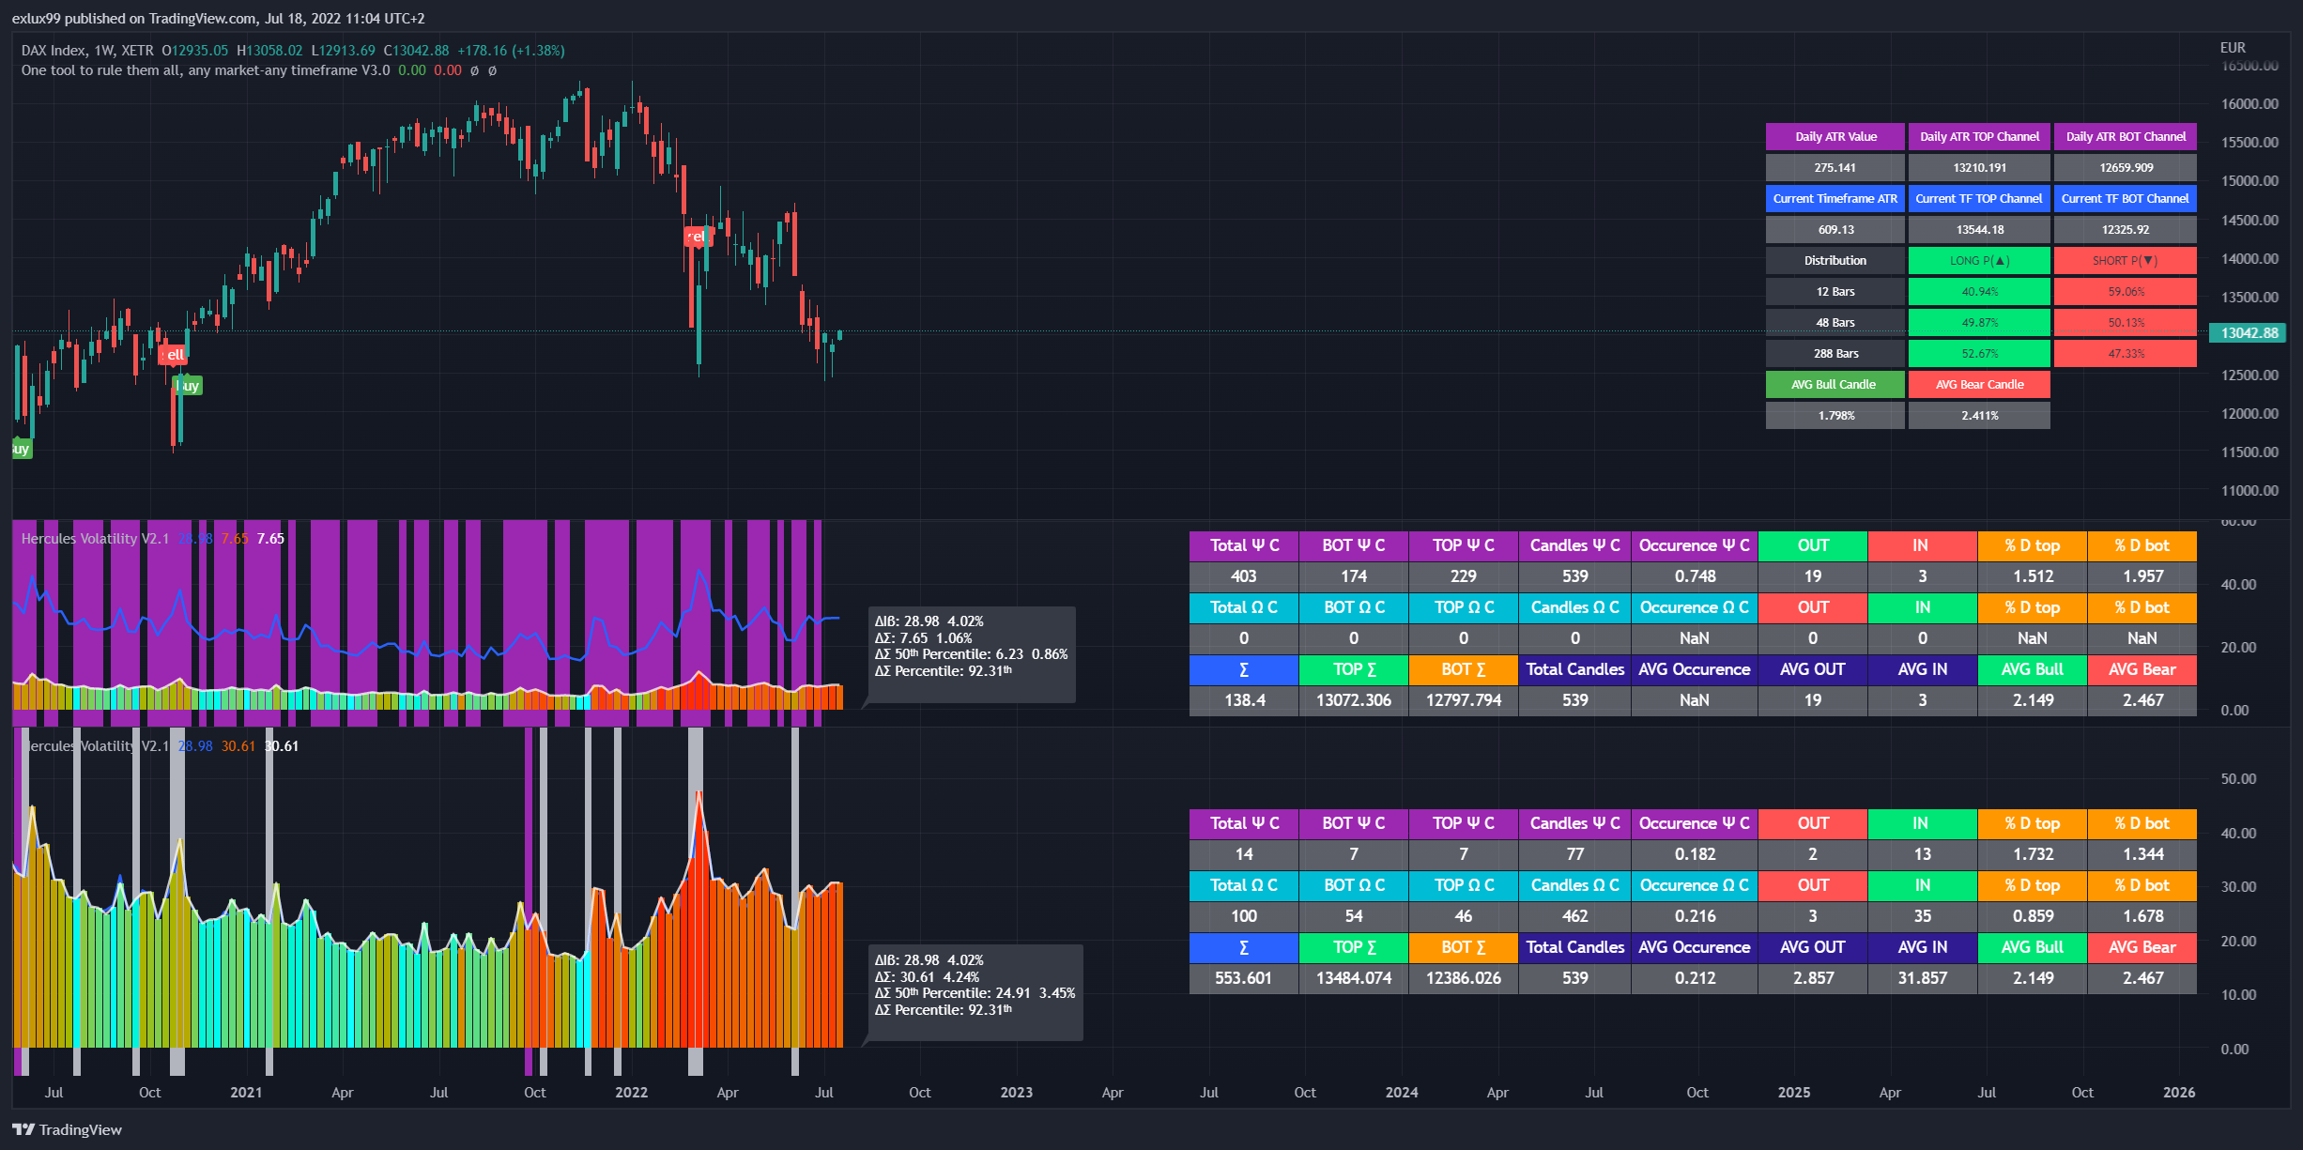The height and width of the screenshot is (1150, 2303).
Task: Click the orange TOP Σ cell in lower table
Action: click(1353, 947)
